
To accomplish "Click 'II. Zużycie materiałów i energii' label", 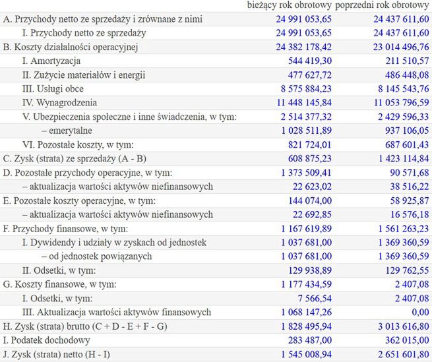I will [84, 75].
